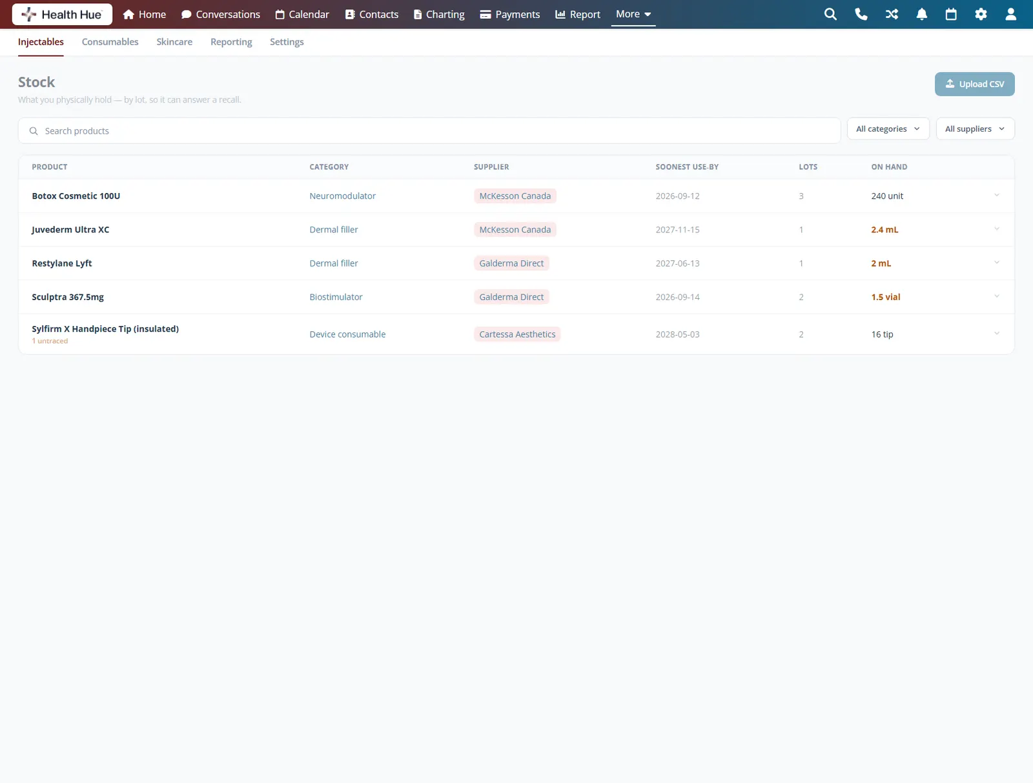
Task: Click the Restylane Lyft product name
Action: click(x=62, y=263)
